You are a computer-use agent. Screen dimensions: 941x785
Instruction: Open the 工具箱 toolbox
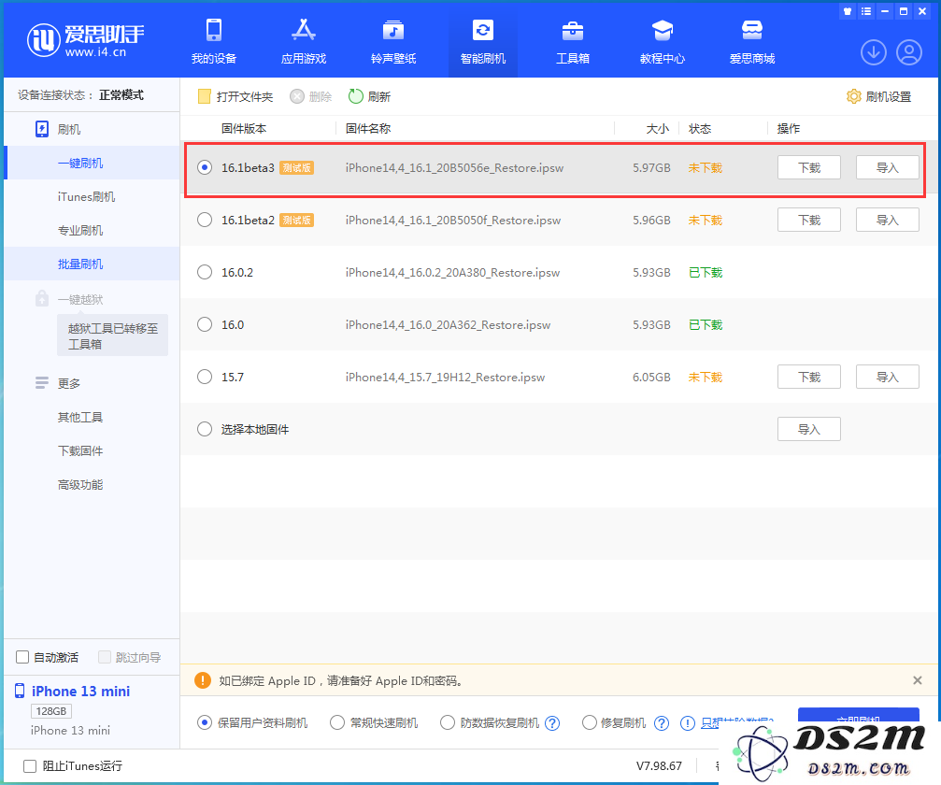[x=573, y=41]
